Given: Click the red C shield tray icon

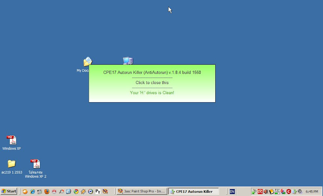Looking at the screenshot, I should click(x=289, y=192).
